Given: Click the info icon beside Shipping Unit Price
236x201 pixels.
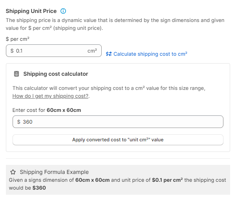Looking at the screenshot, I should [x=64, y=11].
